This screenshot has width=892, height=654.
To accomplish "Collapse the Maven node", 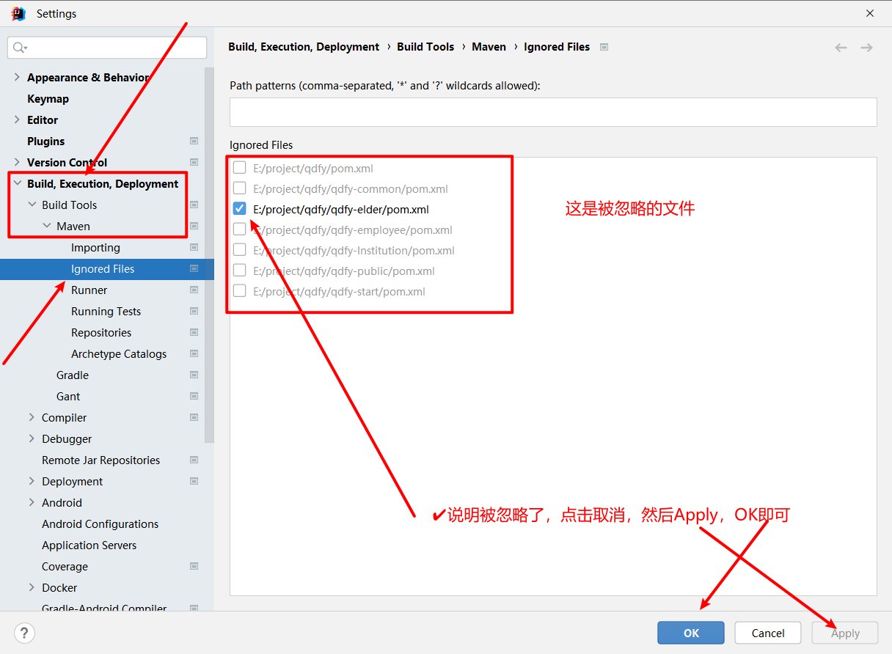I will [x=46, y=226].
